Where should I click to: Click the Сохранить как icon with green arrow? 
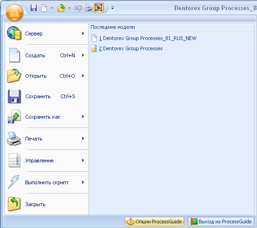click(x=14, y=116)
